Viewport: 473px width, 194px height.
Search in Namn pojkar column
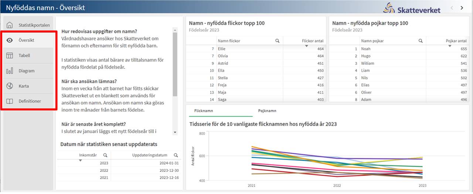coord(421,41)
